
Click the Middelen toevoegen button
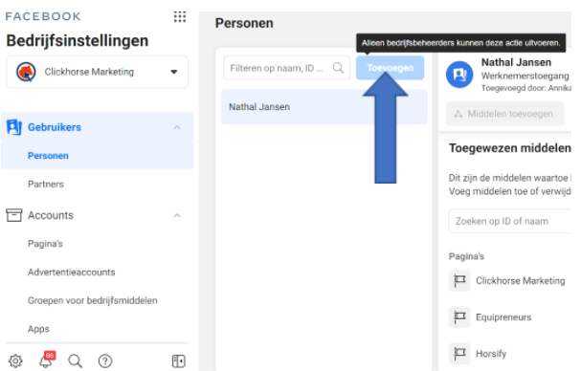coord(505,114)
